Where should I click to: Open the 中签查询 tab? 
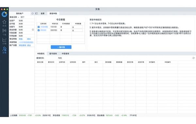[x=65, y=54]
